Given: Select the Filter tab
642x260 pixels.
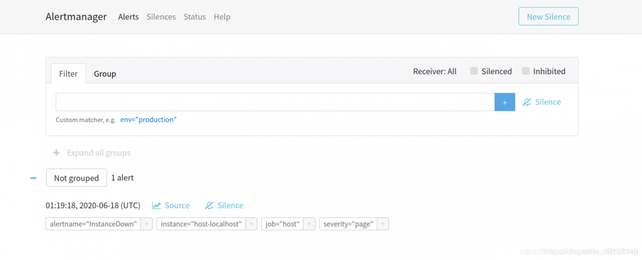Looking at the screenshot, I should pos(68,74).
